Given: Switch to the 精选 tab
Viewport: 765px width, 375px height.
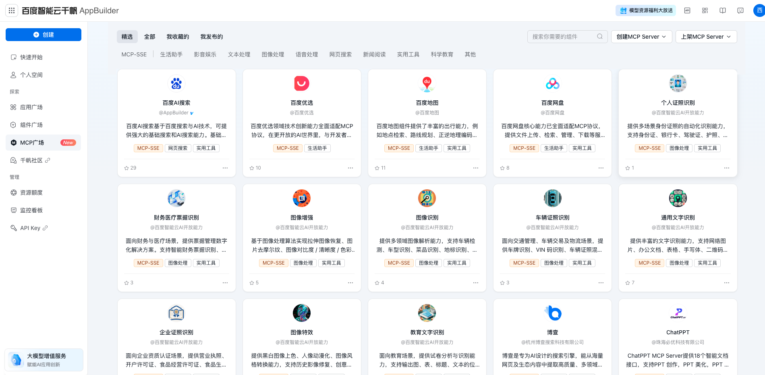Looking at the screenshot, I should 127,37.
